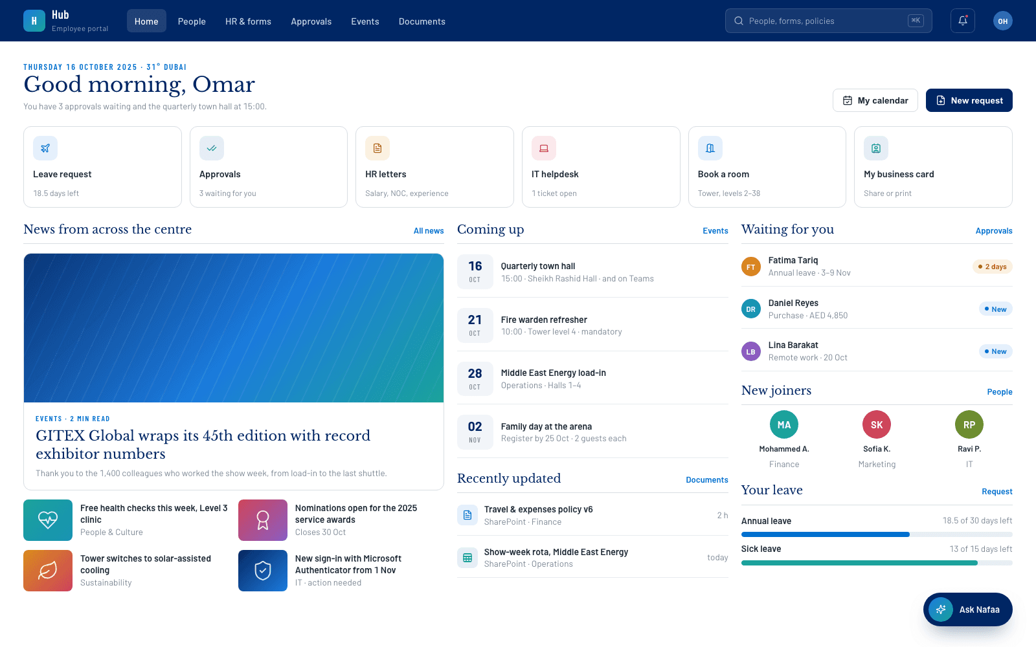The image size is (1036, 647).
Task: Click the Sick leave progress bar
Action: tap(877, 563)
